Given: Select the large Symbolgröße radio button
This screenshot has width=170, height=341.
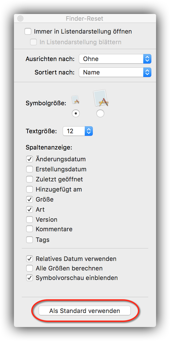Looking at the screenshot, I should 100,113.
